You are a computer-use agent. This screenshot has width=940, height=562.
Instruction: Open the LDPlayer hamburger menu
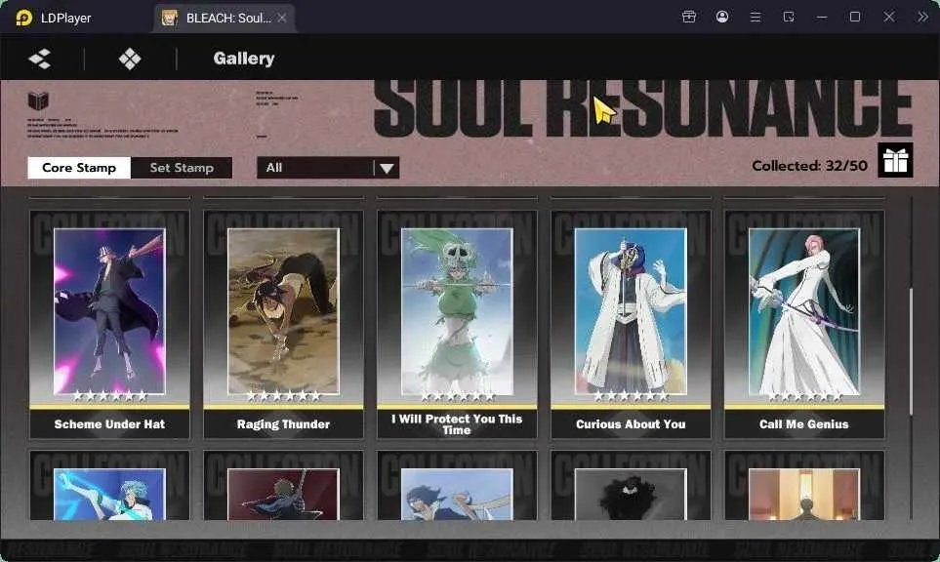tap(756, 18)
